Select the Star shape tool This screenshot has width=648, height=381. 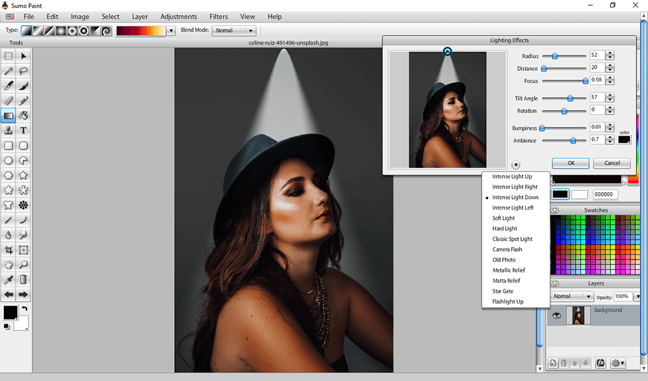tap(24, 175)
